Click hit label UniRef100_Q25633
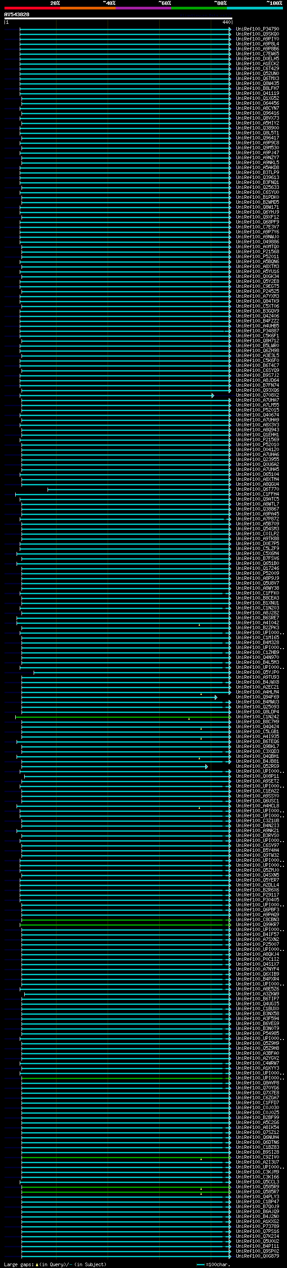 (257, 187)
